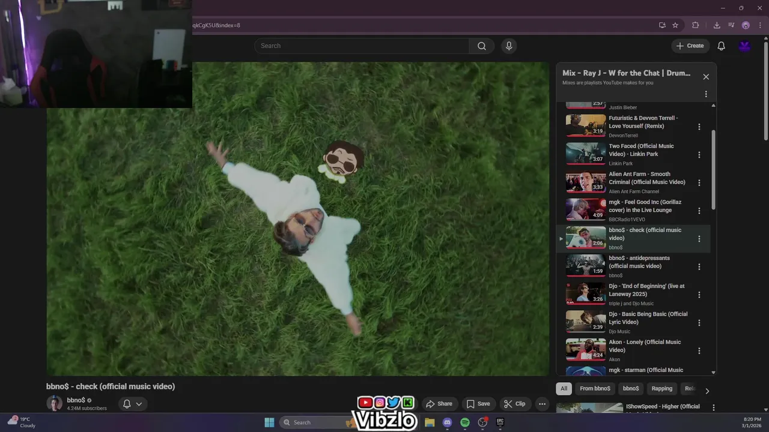Bookmark this page with the star icon

(675, 25)
